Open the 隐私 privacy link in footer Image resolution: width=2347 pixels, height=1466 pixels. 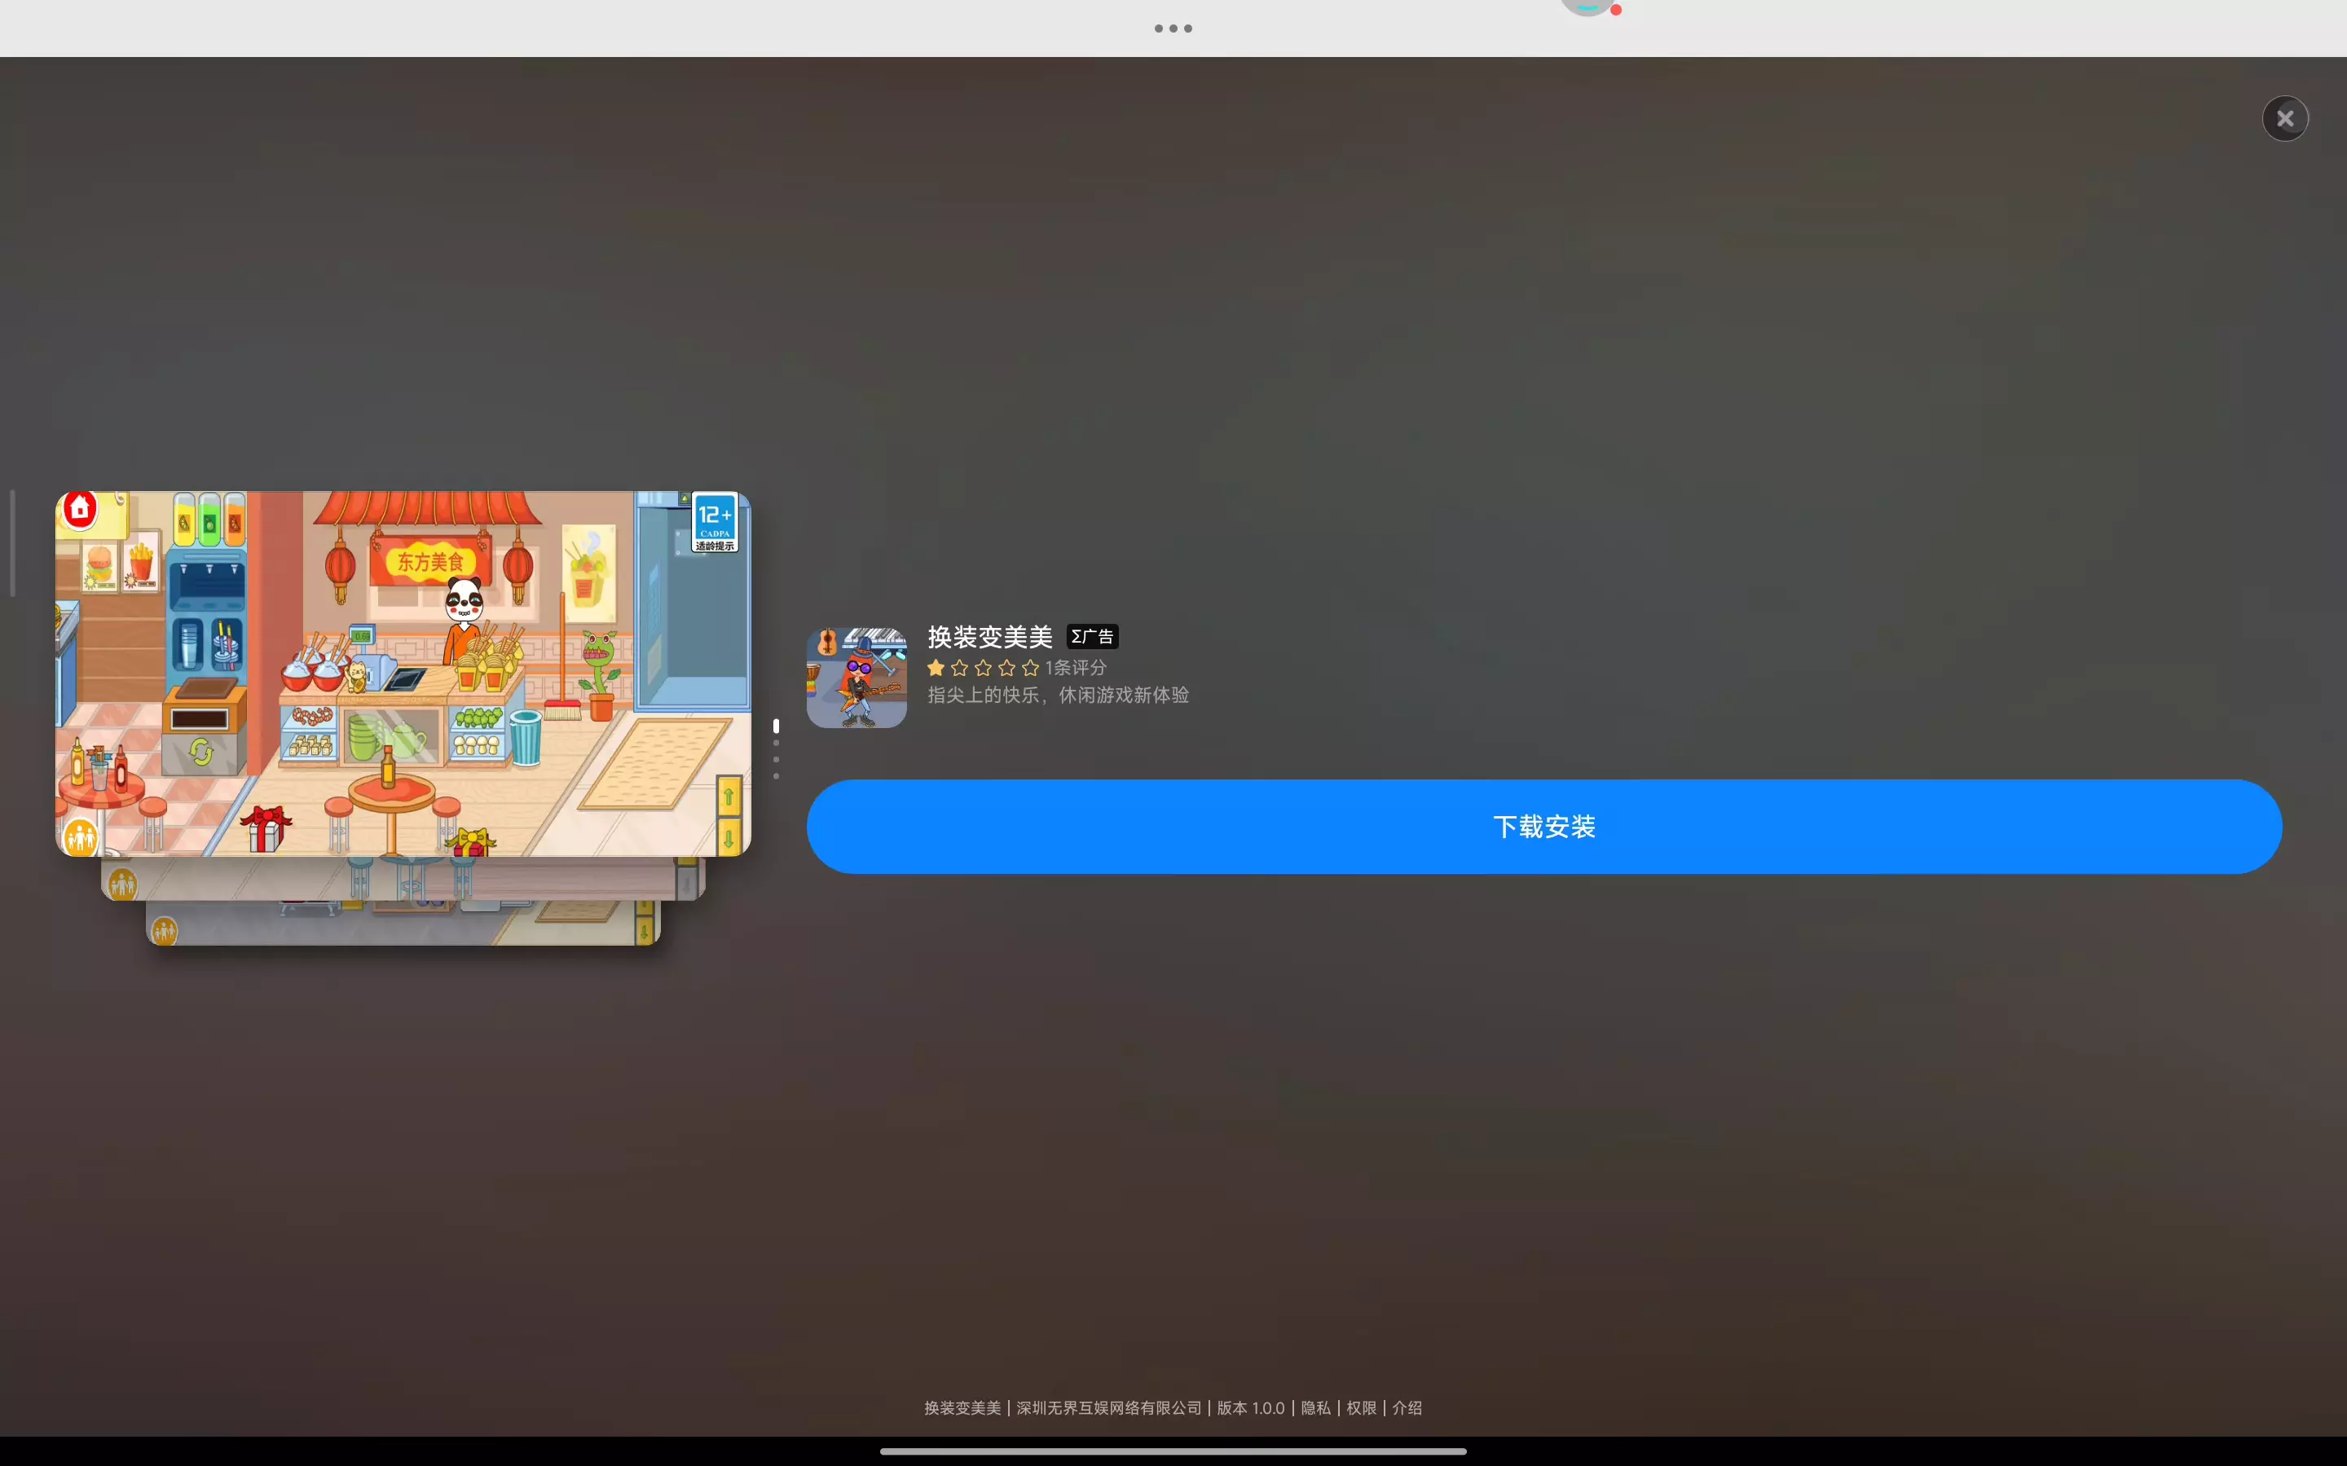click(1315, 1408)
